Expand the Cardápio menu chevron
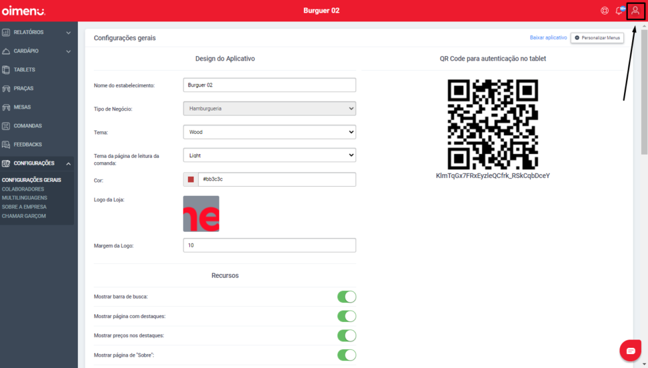Screen dimensions: 648x368 pyautogui.click(x=68, y=52)
